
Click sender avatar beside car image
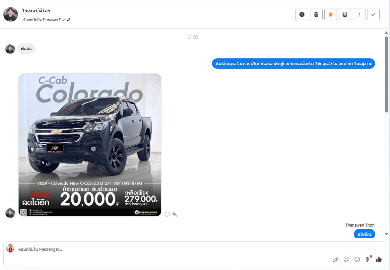click(10, 213)
